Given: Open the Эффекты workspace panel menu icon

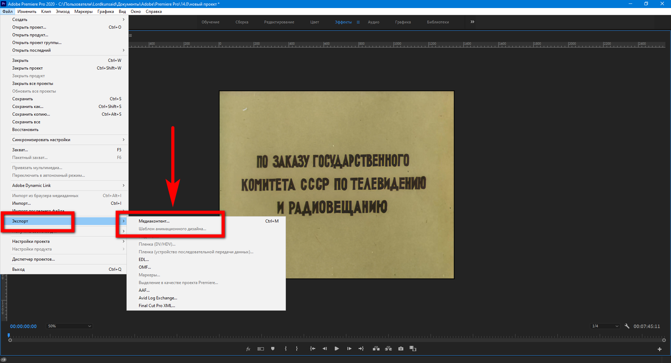Looking at the screenshot, I should [x=358, y=22].
